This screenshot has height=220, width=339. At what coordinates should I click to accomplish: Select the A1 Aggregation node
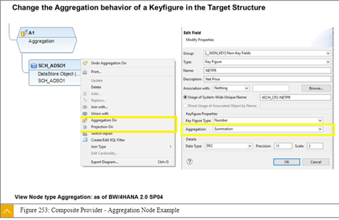tap(47, 40)
